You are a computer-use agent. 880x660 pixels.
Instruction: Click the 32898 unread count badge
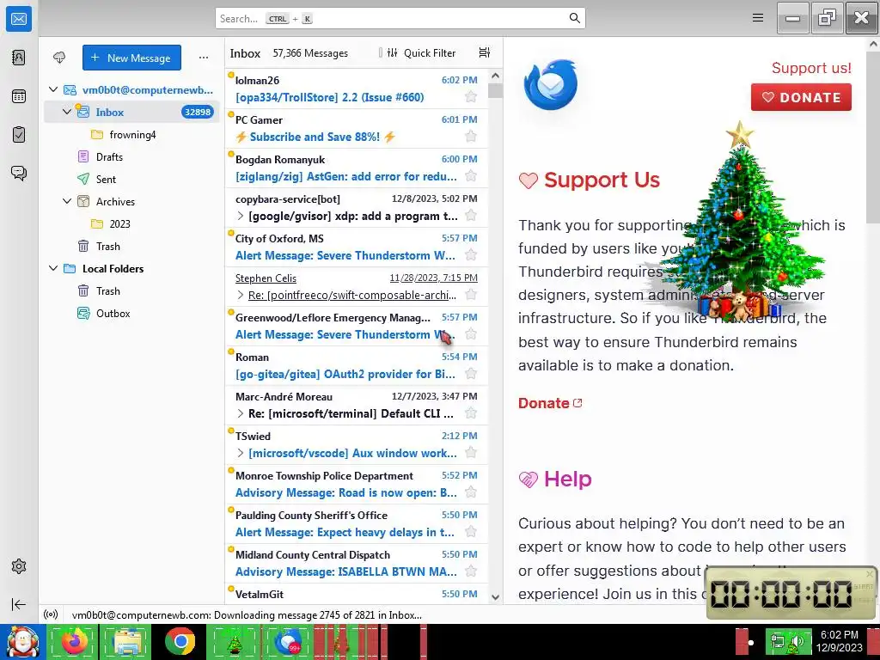pyautogui.click(x=198, y=112)
